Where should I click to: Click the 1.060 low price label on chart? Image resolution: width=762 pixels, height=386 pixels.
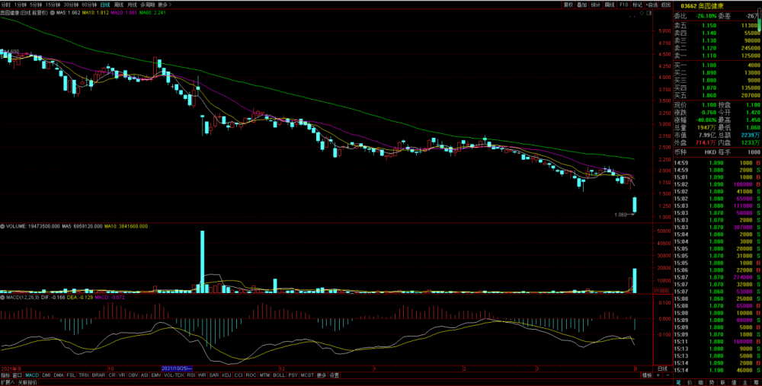[x=620, y=214]
